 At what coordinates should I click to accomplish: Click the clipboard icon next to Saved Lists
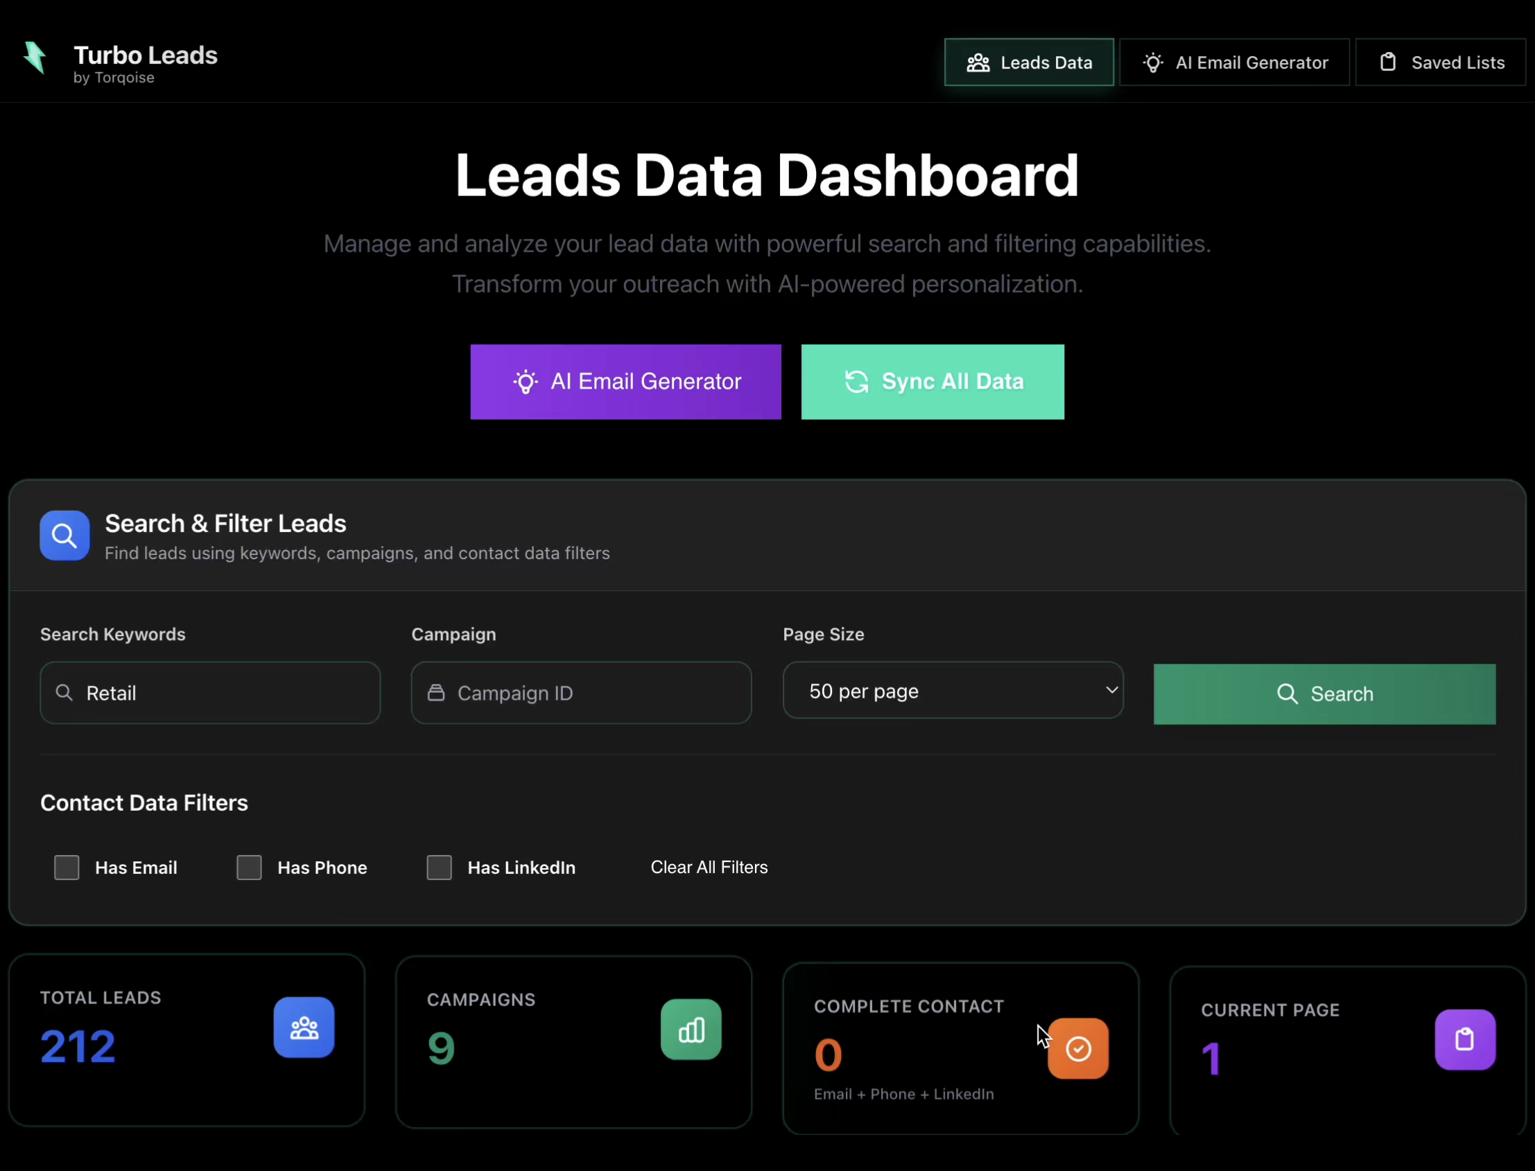[x=1388, y=62]
